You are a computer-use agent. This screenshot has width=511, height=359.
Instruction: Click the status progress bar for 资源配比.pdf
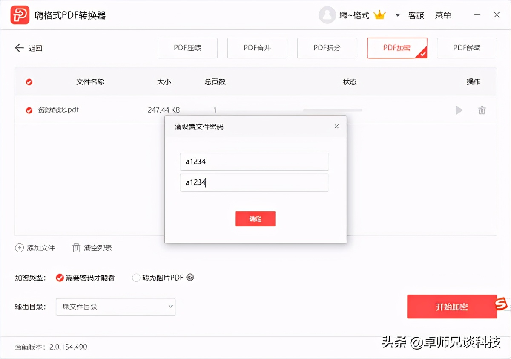click(x=332, y=110)
